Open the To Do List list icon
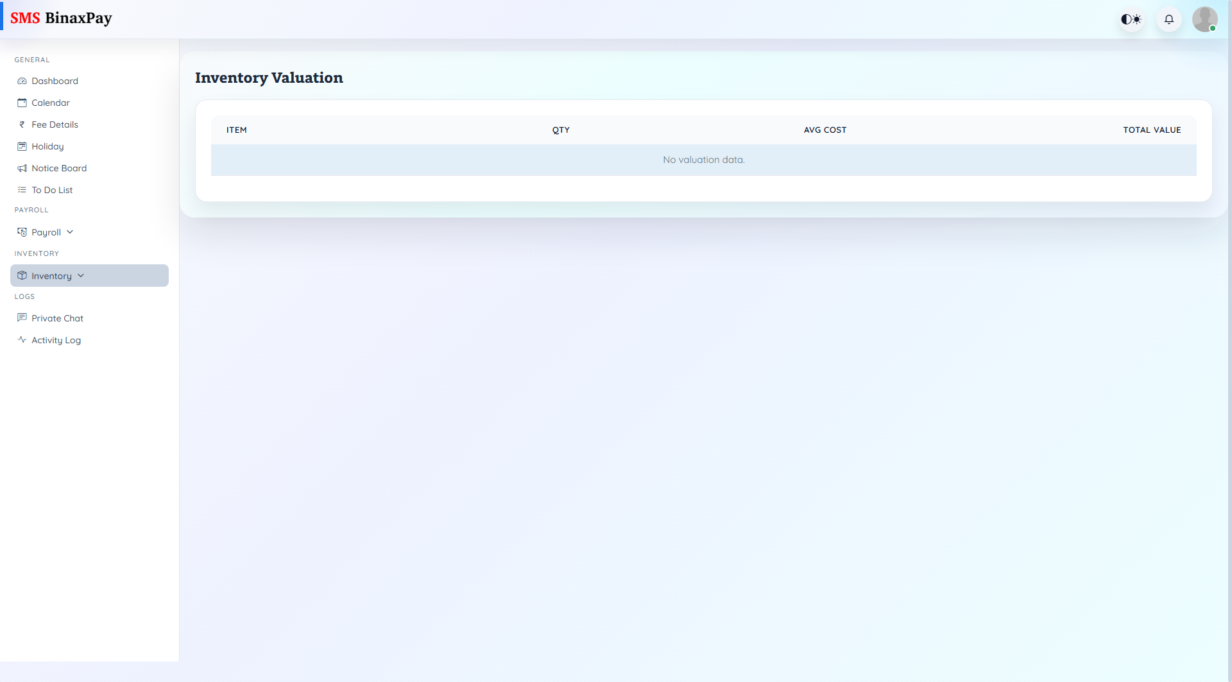The width and height of the screenshot is (1232, 682). click(22, 190)
